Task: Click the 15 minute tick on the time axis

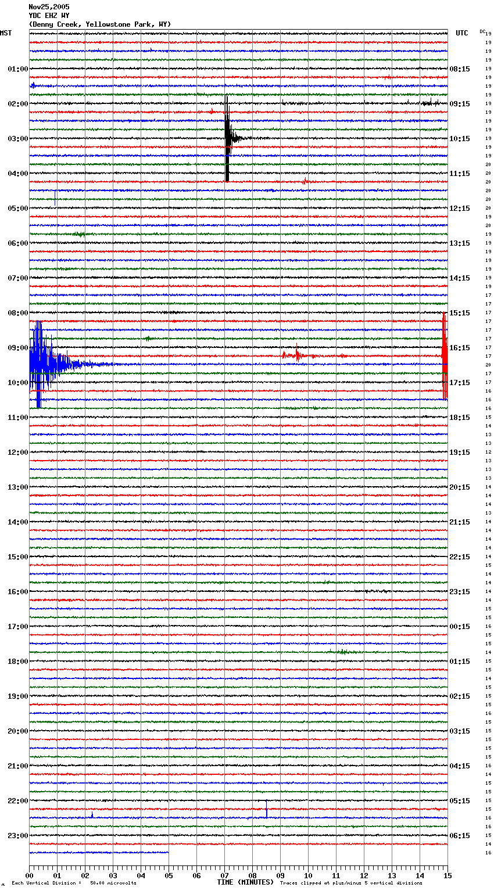Action: [x=448, y=875]
